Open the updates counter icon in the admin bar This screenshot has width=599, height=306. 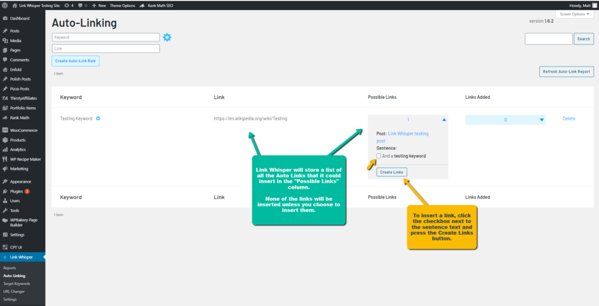coord(67,5)
